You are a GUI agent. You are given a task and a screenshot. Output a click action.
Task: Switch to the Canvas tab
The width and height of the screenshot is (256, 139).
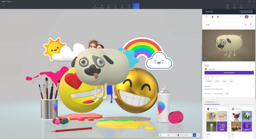(x=129, y=5)
